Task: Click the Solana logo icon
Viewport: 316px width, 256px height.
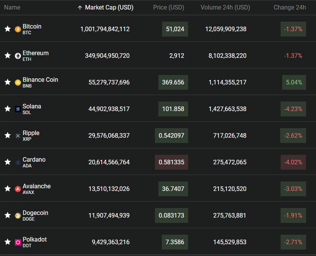Action: coord(18,109)
